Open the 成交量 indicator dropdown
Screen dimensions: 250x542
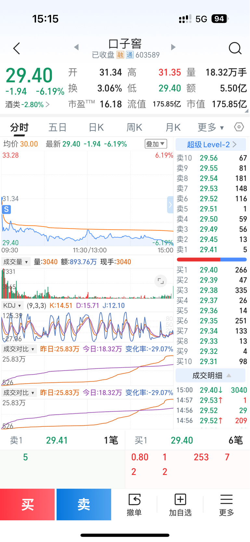pyautogui.click(x=15, y=262)
